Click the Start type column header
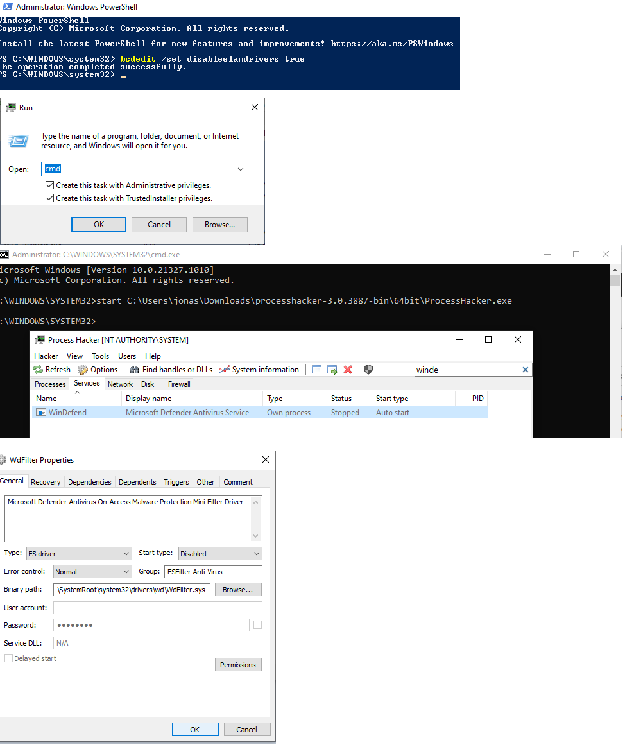Image resolution: width=634 pixels, height=747 pixels. [413, 399]
